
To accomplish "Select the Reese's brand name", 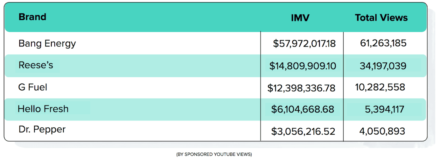I will [36, 65].
